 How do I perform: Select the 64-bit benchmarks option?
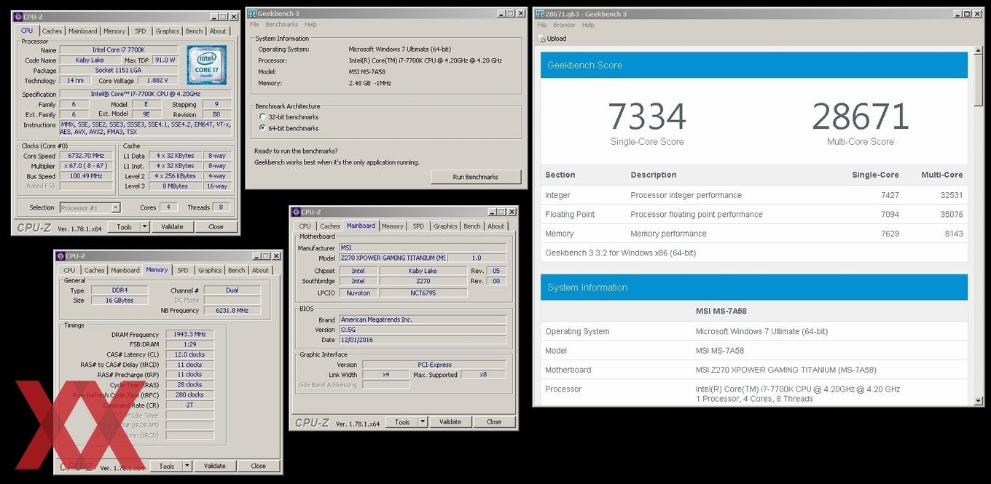pos(263,128)
